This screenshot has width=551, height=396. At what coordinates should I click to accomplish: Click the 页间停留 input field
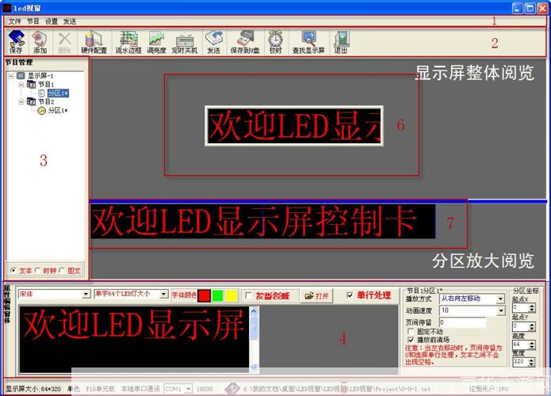point(462,322)
